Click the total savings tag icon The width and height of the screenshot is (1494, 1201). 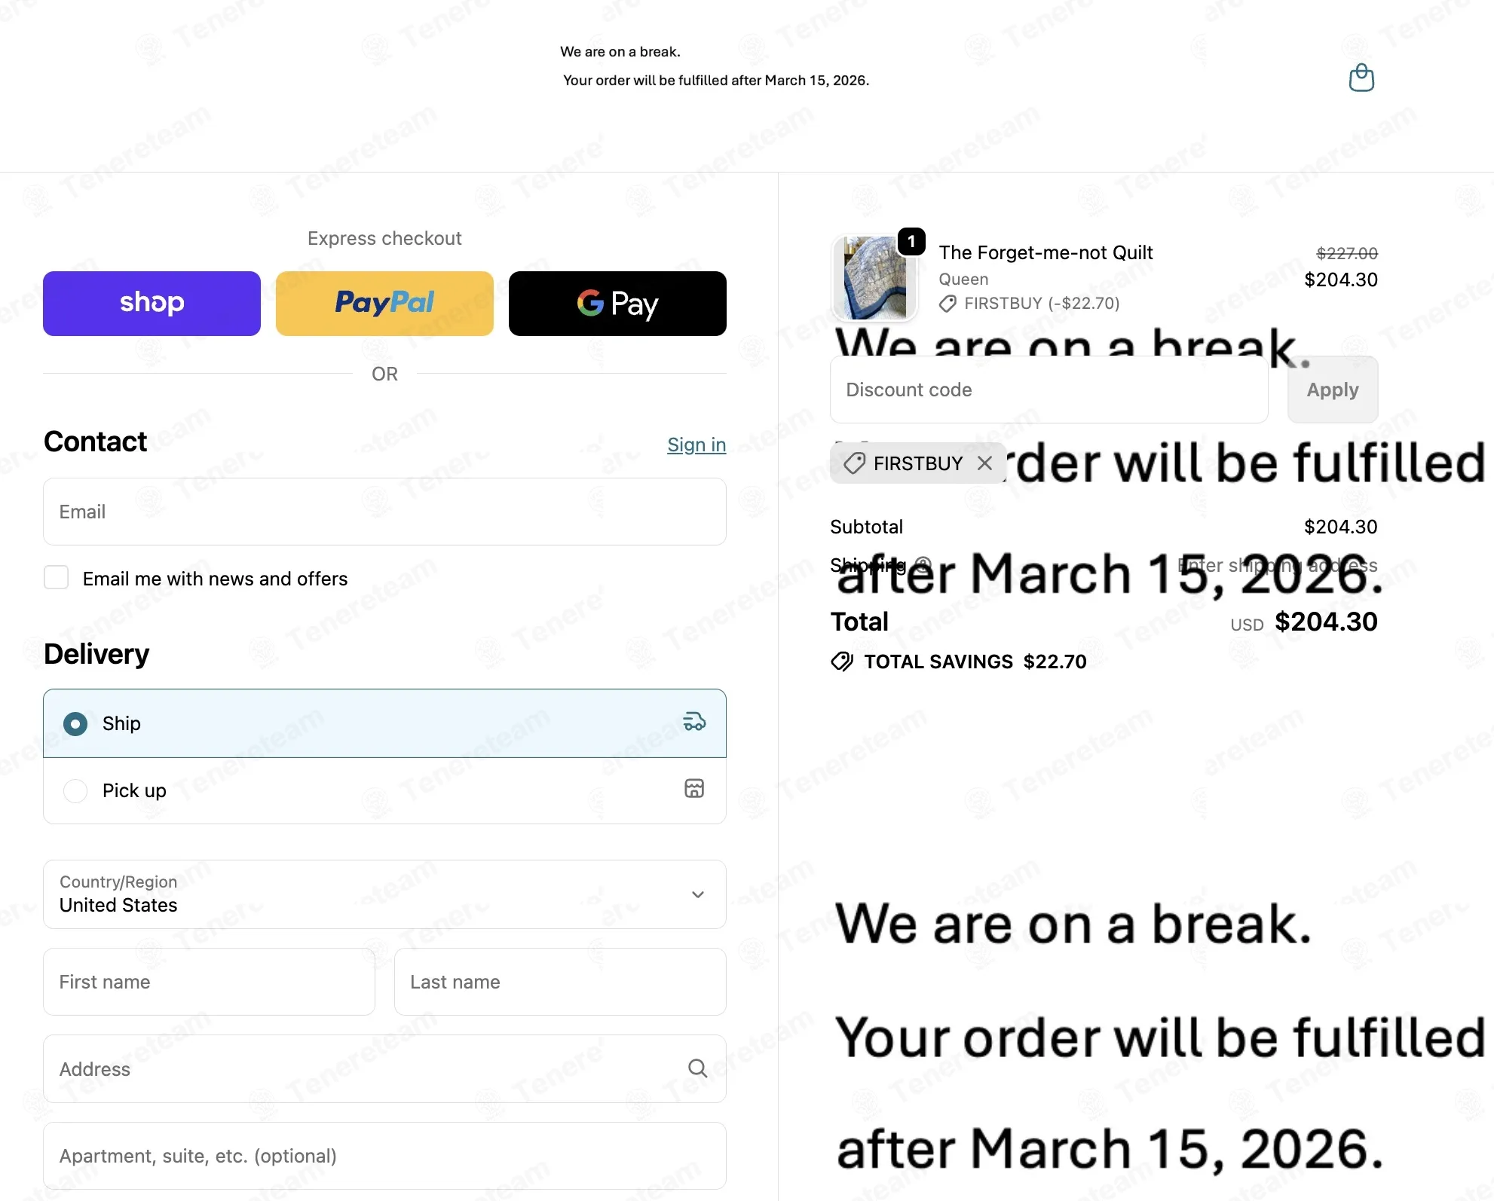pos(842,662)
